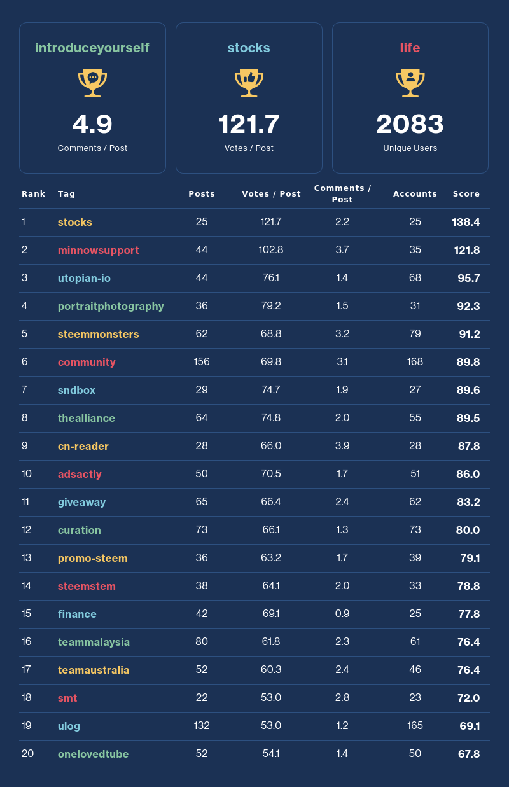Image resolution: width=509 pixels, height=787 pixels.
Task: Click the Votes / Post column header
Action: pos(271,194)
